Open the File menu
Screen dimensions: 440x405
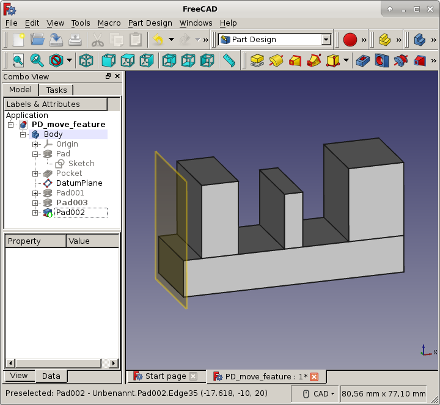[12, 23]
